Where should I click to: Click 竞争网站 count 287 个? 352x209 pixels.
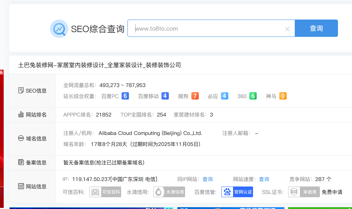(x=323, y=179)
